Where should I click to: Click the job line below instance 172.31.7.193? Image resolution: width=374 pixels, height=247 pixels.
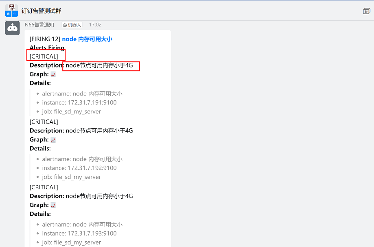pyautogui.click(x=71, y=243)
